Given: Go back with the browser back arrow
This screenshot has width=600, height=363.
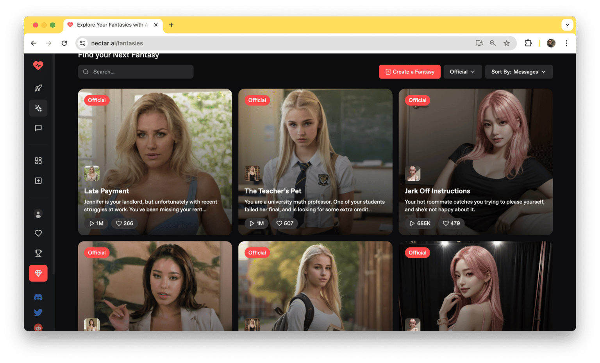Looking at the screenshot, I should point(34,43).
